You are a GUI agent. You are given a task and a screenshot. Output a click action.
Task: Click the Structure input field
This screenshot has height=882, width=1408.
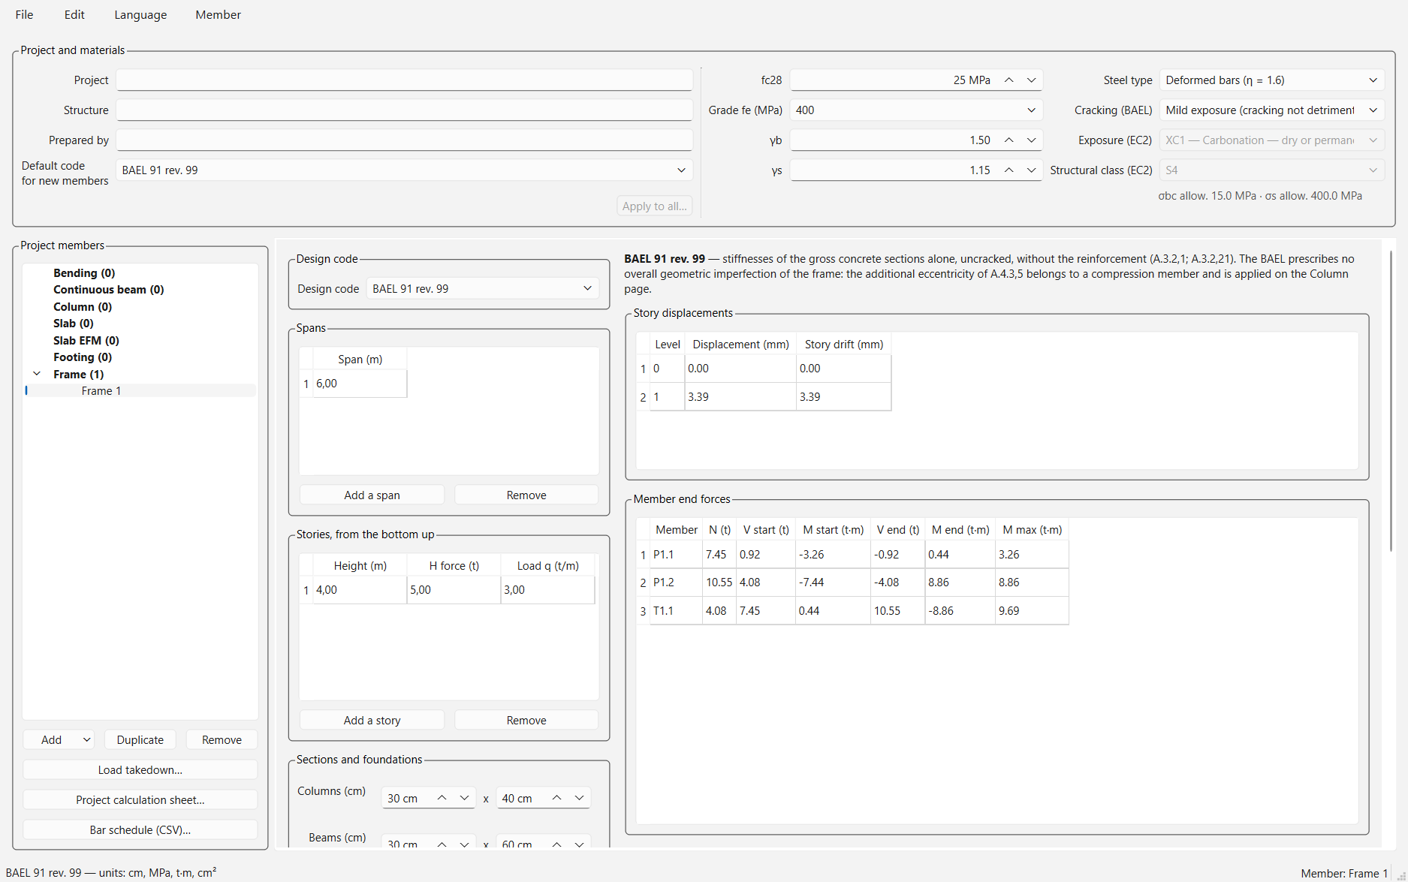[404, 110]
